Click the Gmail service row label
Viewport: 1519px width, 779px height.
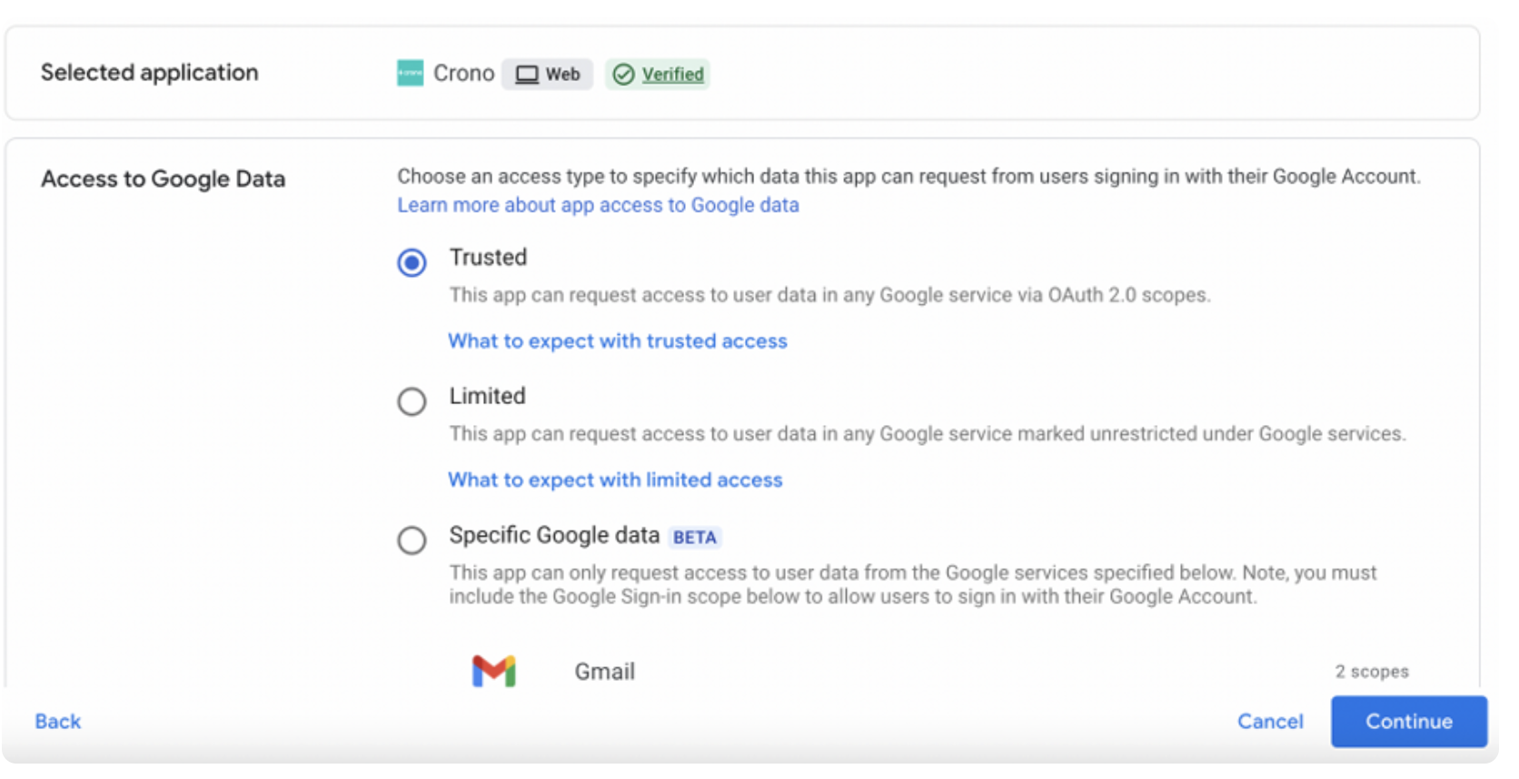pyautogui.click(x=604, y=672)
